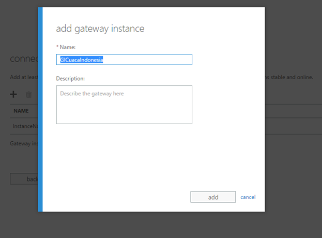Click into the Description text area

(x=124, y=105)
